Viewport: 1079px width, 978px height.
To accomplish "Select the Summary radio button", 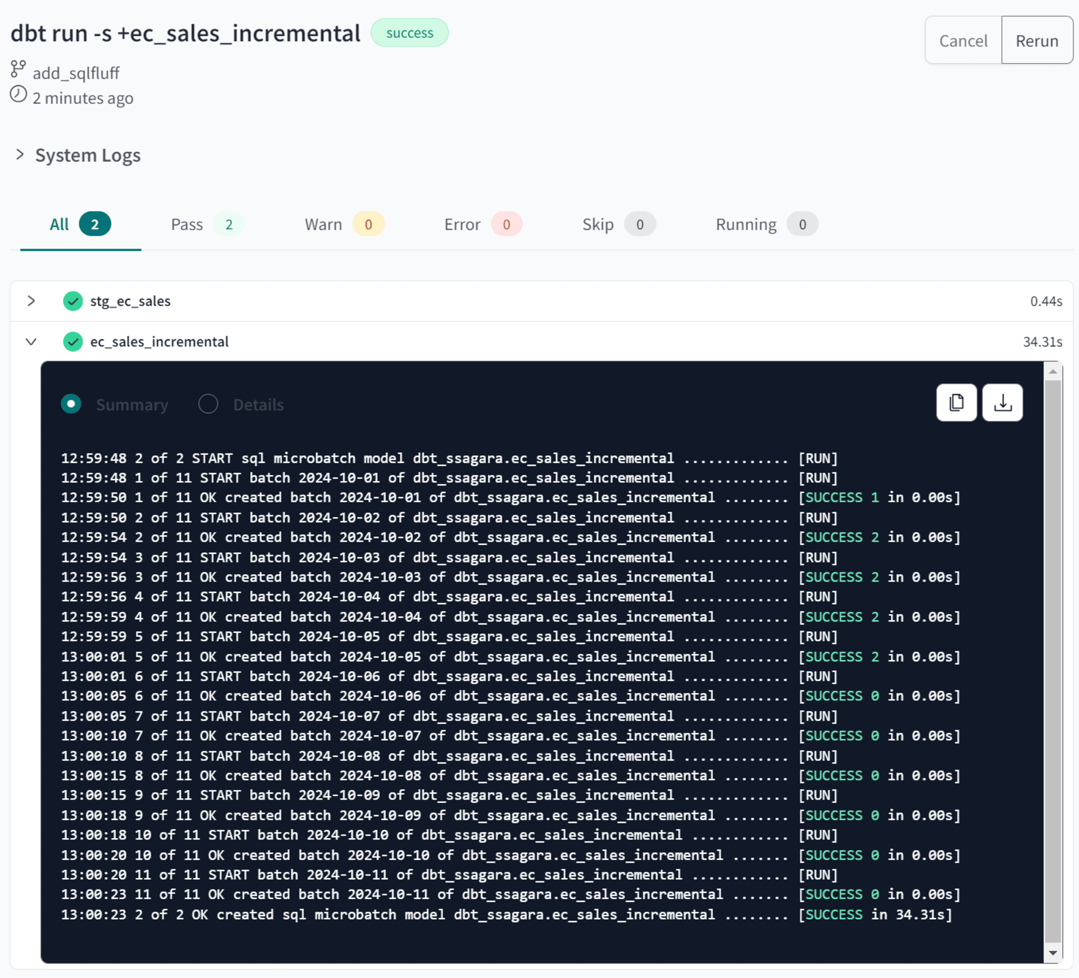I will [71, 404].
